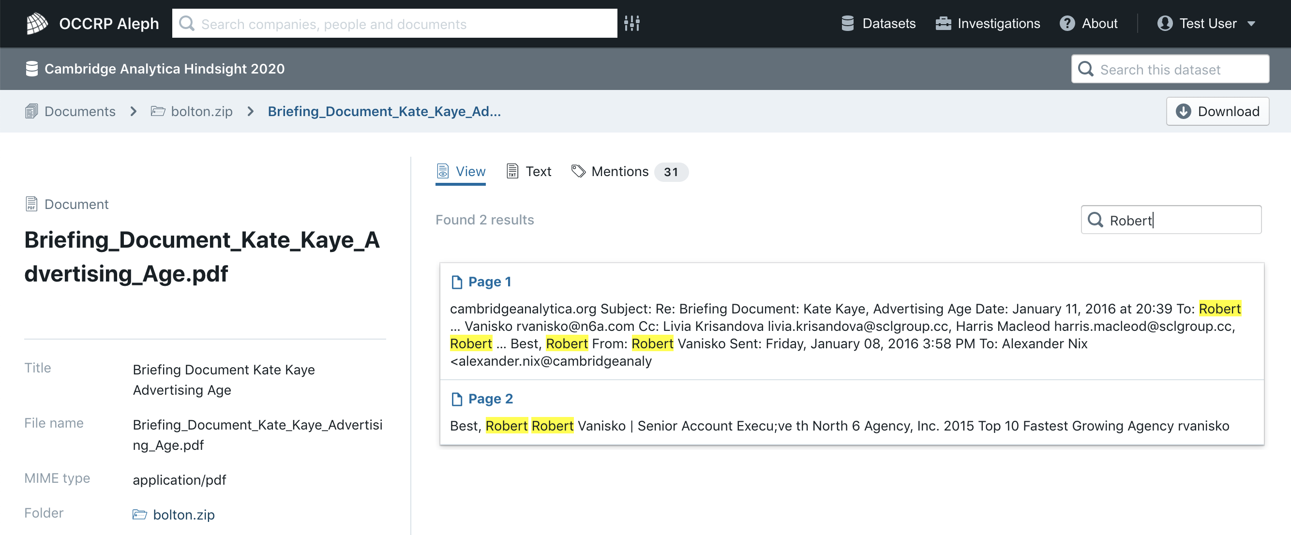Click the Download button
This screenshot has width=1291, height=535.
pyautogui.click(x=1217, y=111)
